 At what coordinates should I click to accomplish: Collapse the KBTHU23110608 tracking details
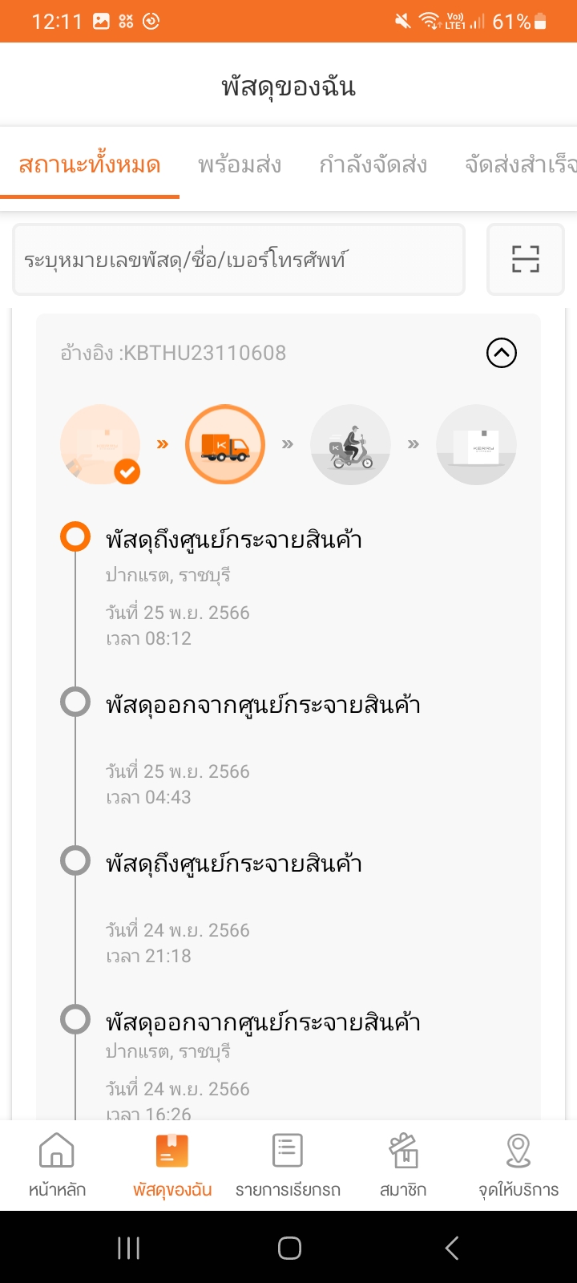[x=502, y=353]
